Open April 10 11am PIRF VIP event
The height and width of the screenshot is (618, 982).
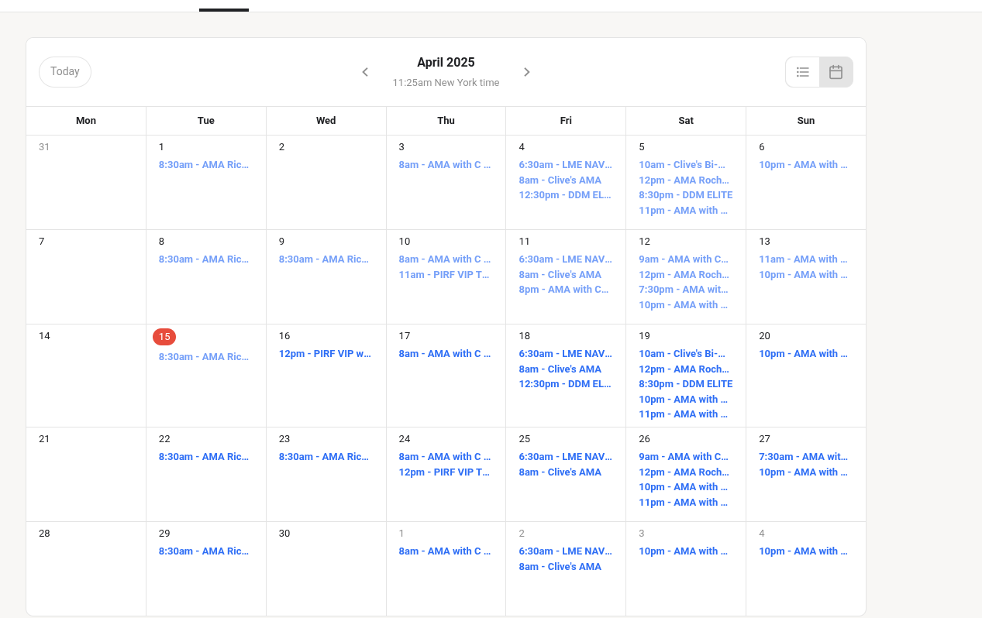tap(445, 275)
